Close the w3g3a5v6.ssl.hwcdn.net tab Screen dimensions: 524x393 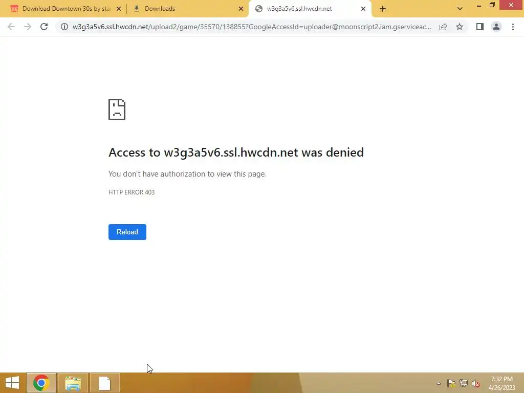click(x=363, y=9)
